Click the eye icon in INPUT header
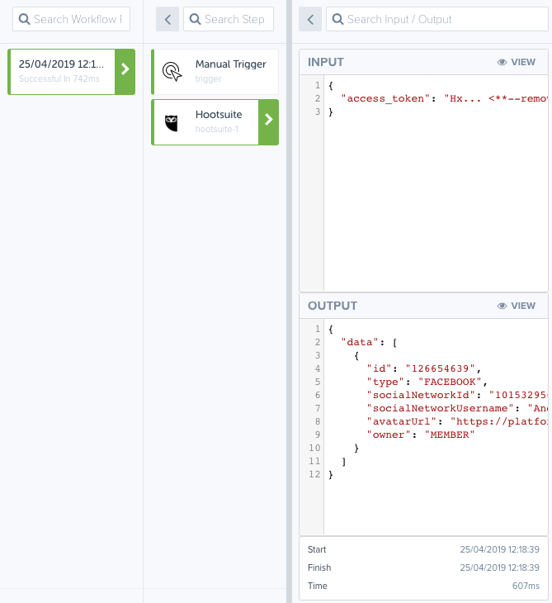The image size is (552, 603). point(502,62)
